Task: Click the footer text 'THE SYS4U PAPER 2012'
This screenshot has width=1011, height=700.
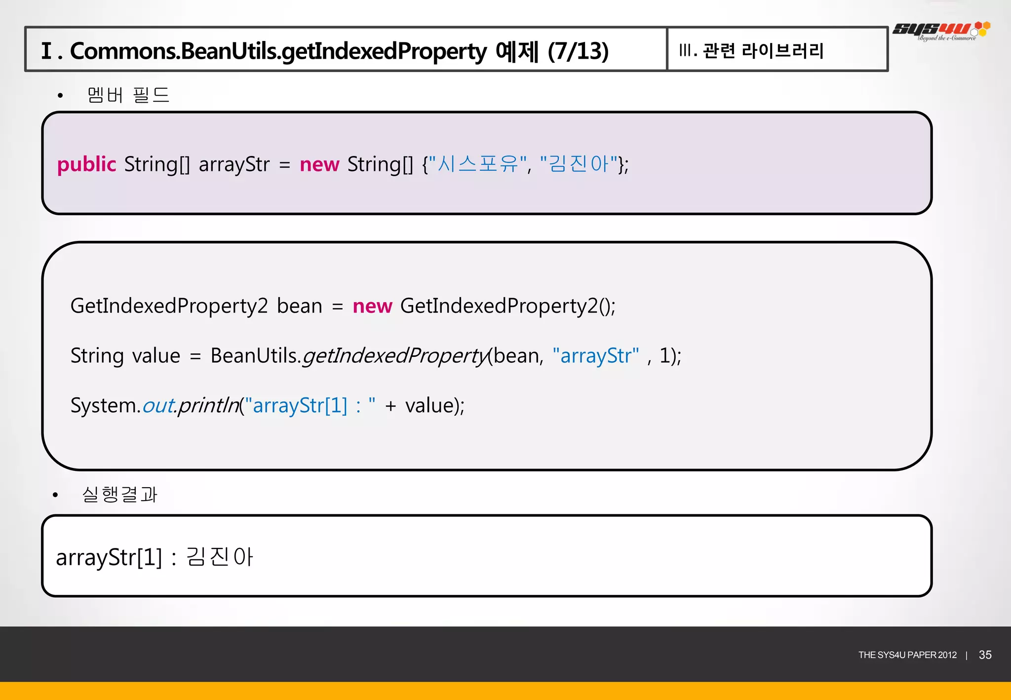Action: (x=907, y=655)
